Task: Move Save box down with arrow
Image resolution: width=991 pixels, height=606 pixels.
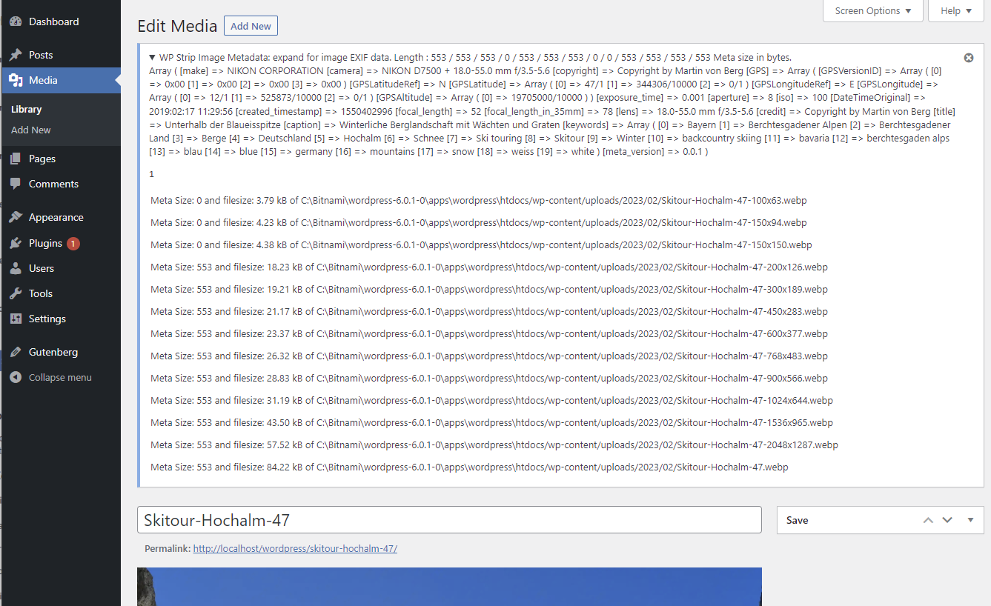Action: pyautogui.click(x=947, y=520)
